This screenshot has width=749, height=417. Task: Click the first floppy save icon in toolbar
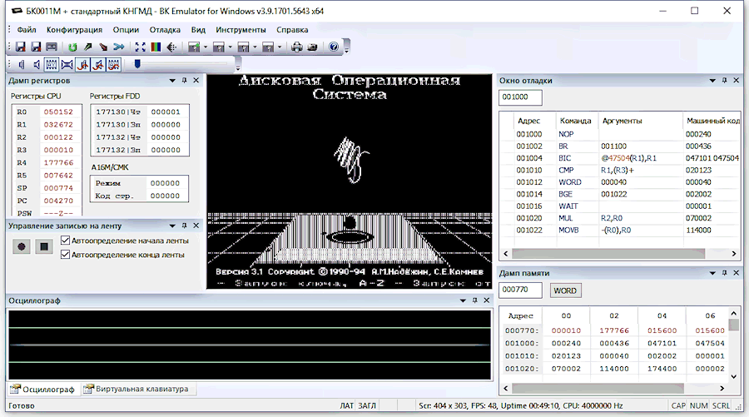20,47
